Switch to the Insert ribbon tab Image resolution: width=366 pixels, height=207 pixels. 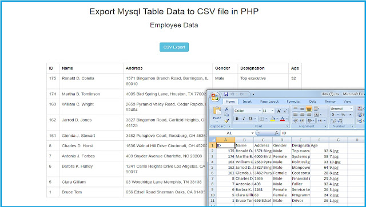[x=247, y=102]
